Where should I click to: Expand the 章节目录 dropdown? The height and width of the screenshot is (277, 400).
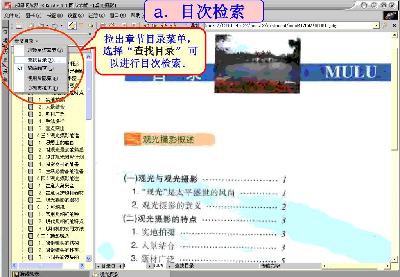(26, 41)
